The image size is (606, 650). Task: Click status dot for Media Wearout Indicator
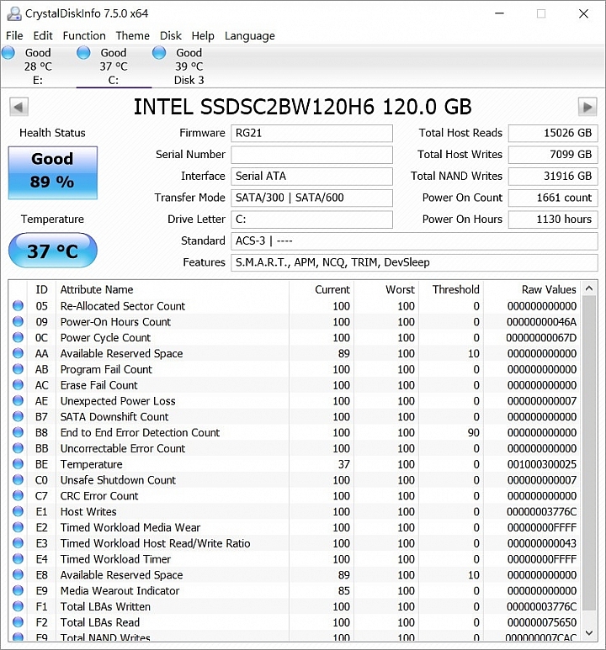click(x=18, y=590)
